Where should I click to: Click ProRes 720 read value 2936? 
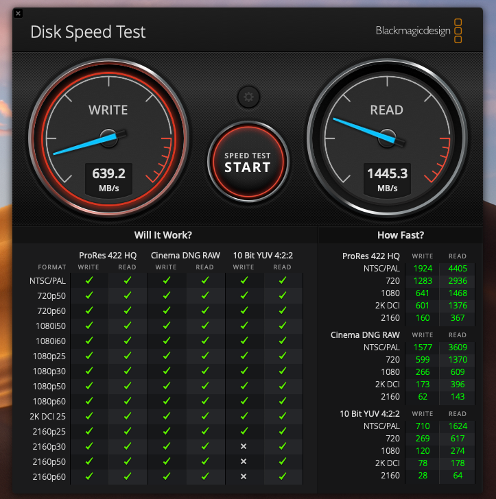pos(458,281)
